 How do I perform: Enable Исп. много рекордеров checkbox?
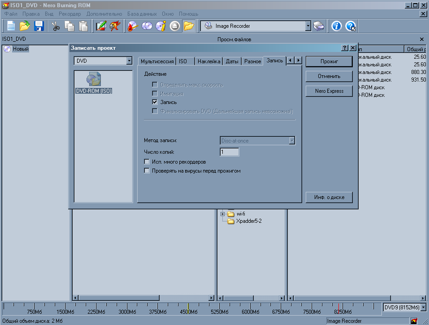click(x=147, y=162)
